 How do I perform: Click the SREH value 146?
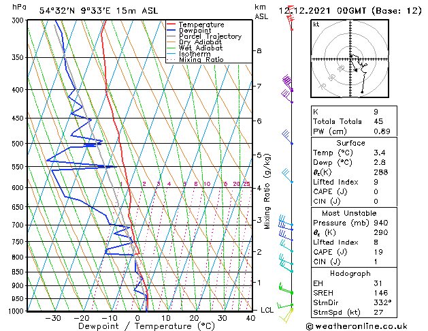click(x=381, y=293)
